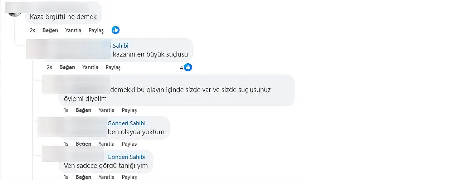
Task: Click Paylaş under "ben olayda yoktum"
Action: click(x=130, y=144)
